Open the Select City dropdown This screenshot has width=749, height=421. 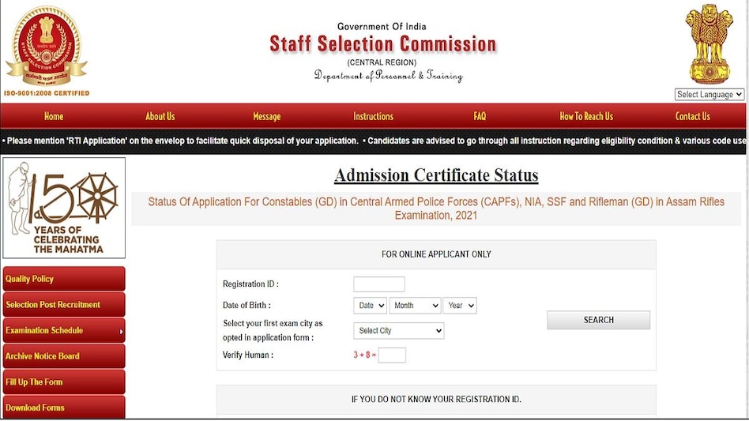click(x=399, y=331)
